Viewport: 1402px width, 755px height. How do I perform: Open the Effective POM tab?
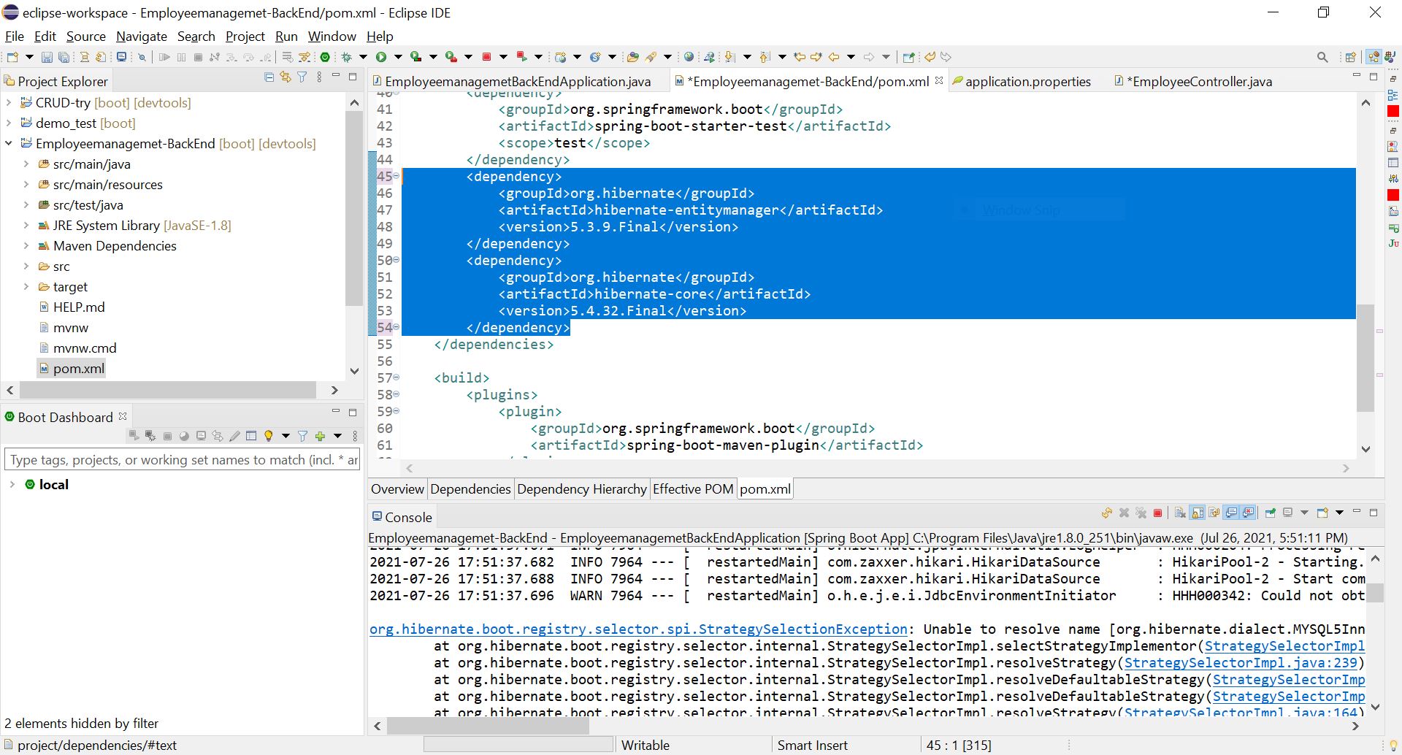tap(693, 489)
